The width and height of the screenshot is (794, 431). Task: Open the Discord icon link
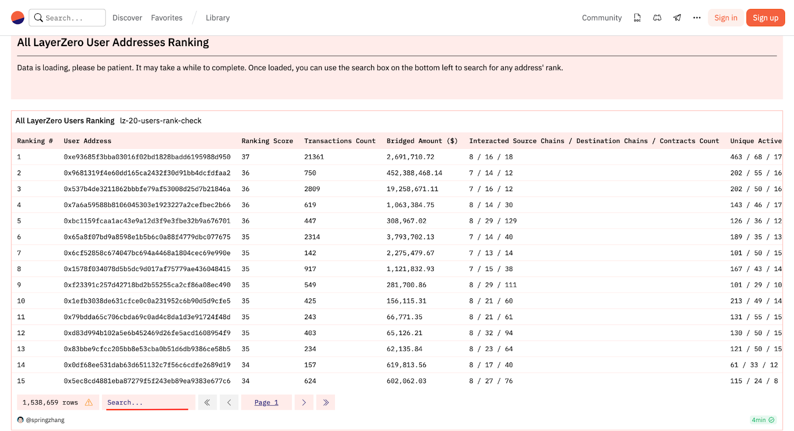[x=657, y=18]
